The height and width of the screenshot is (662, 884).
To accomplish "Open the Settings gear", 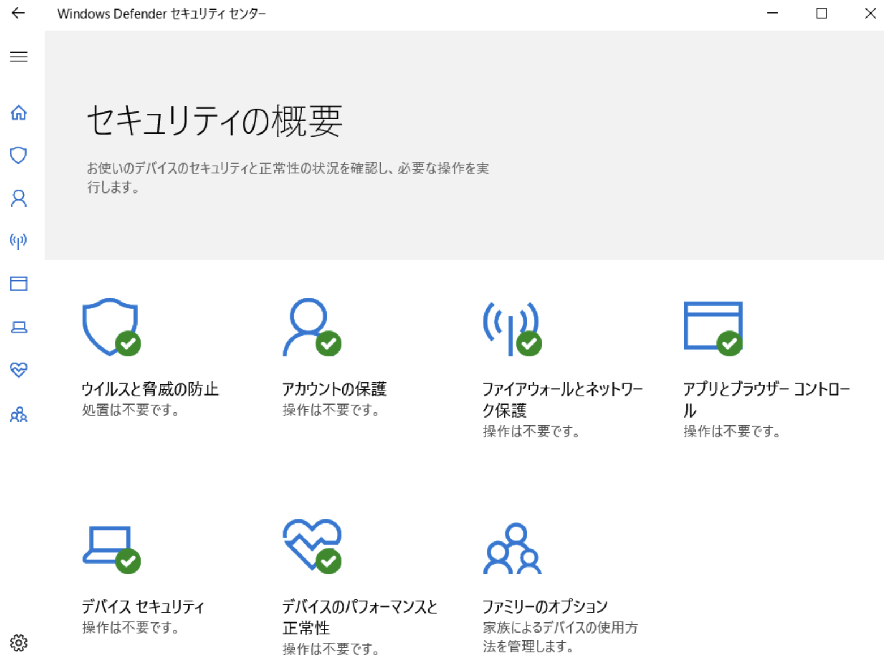I will [19, 642].
